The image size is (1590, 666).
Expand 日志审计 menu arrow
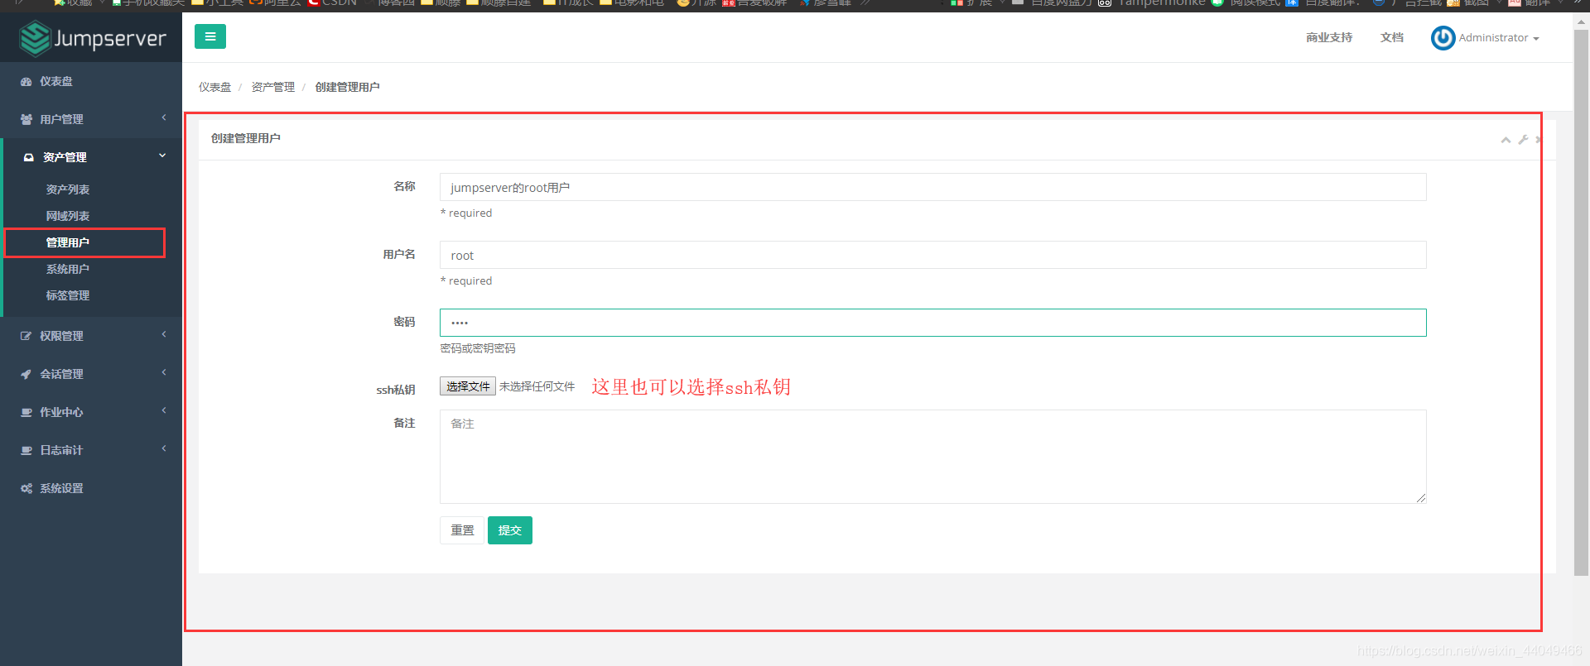tap(164, 449)
